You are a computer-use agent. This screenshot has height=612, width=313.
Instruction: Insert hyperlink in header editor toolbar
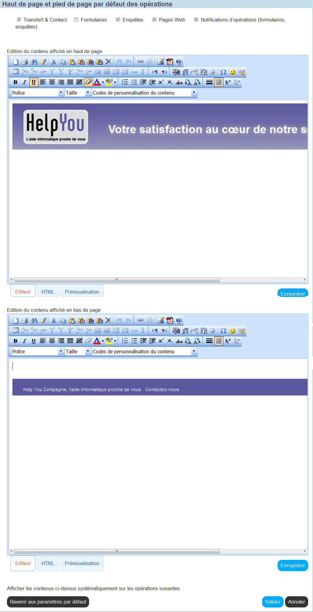[x=140, y=62]
